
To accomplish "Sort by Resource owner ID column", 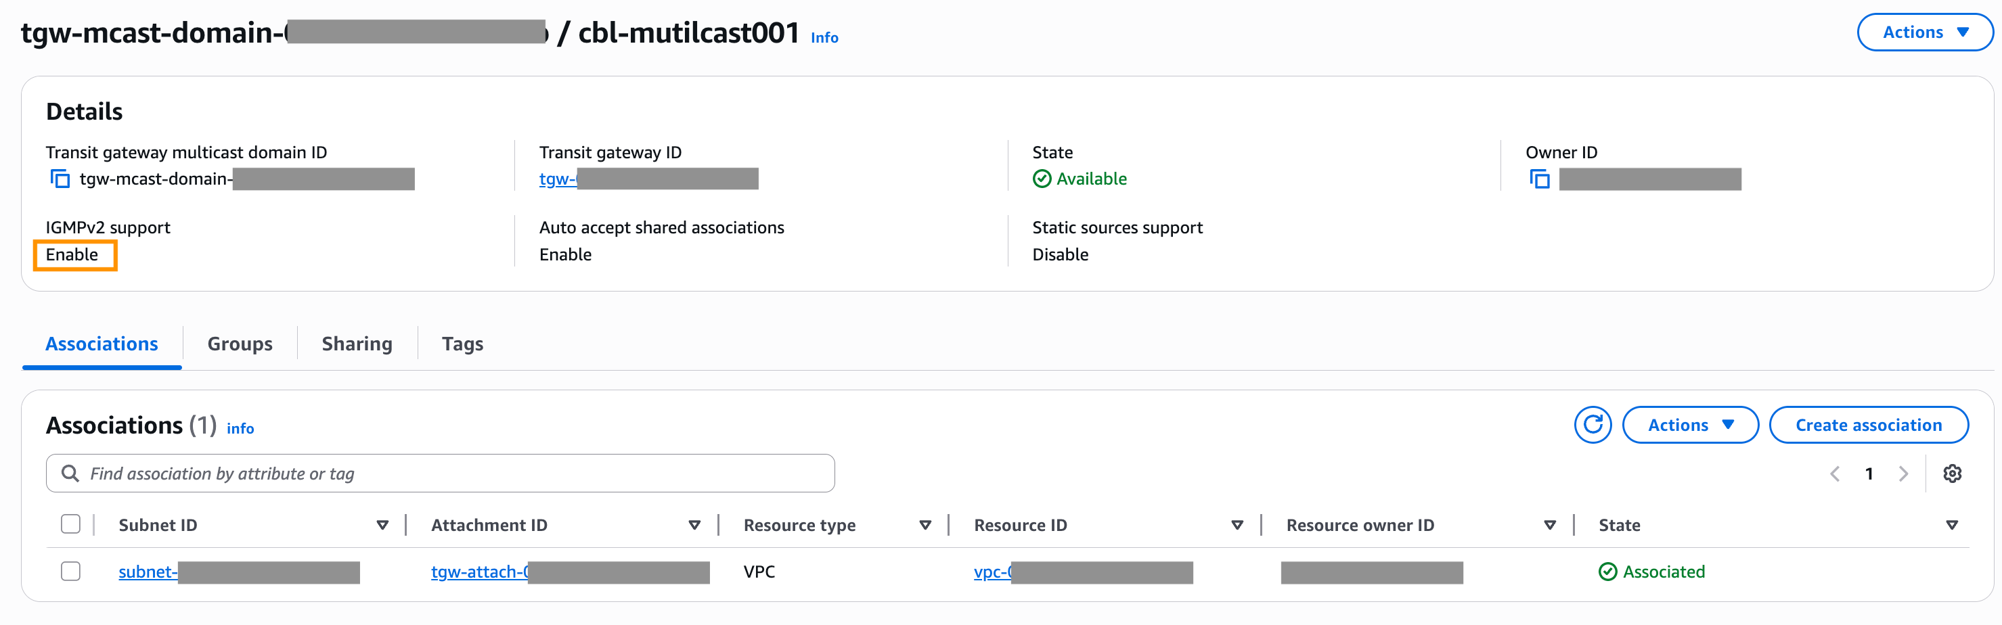I will pyautogui.click(x=1549, y=526).
